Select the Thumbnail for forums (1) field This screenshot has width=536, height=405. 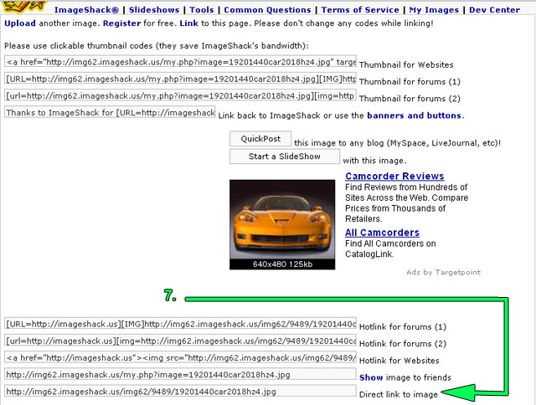(179, 79)
